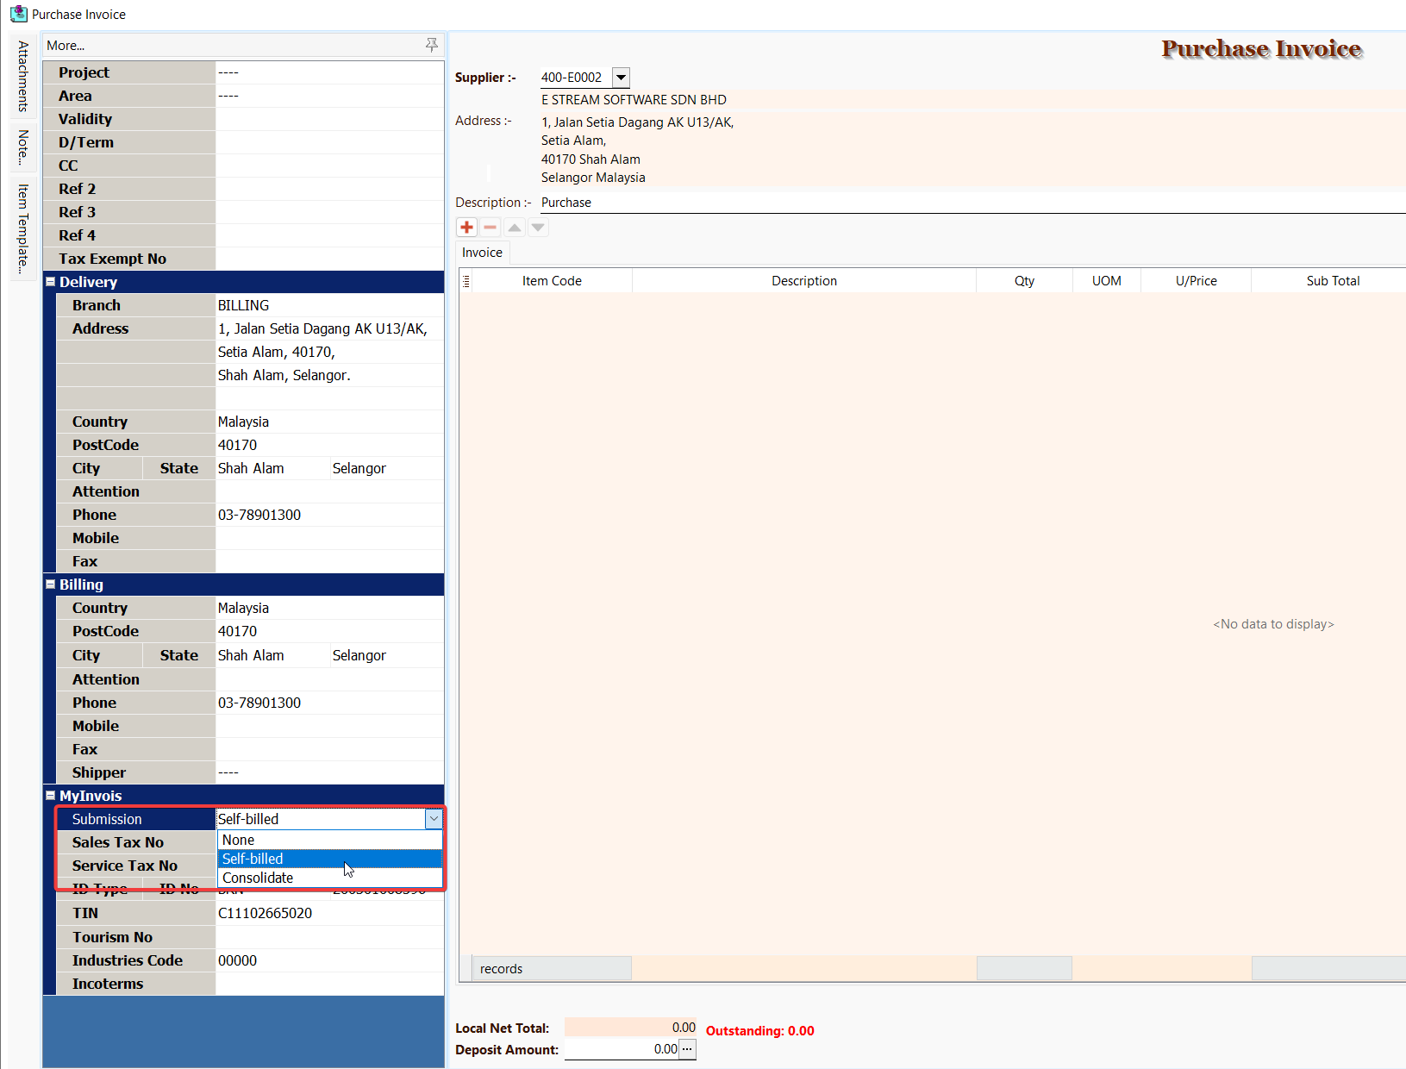Image resolution: width=1406 pixels, height=1069 pixels.
Task: Open the Supplier code dropdown
Action: coord(621,78)
